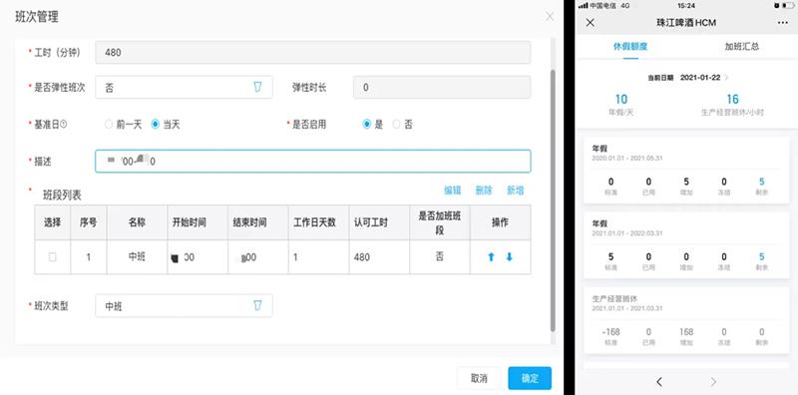The image size is (798, 395).
Task: Open the three-dot menu in mobile header
Action: (x=782, y=23)
